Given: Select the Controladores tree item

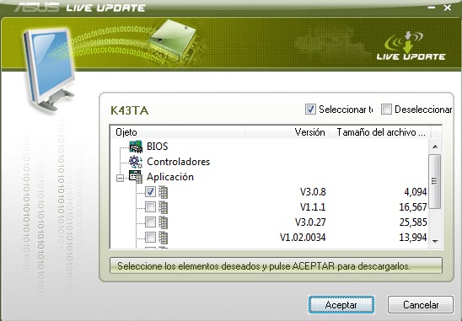Looking at the screenshot, I should [178, 162].
